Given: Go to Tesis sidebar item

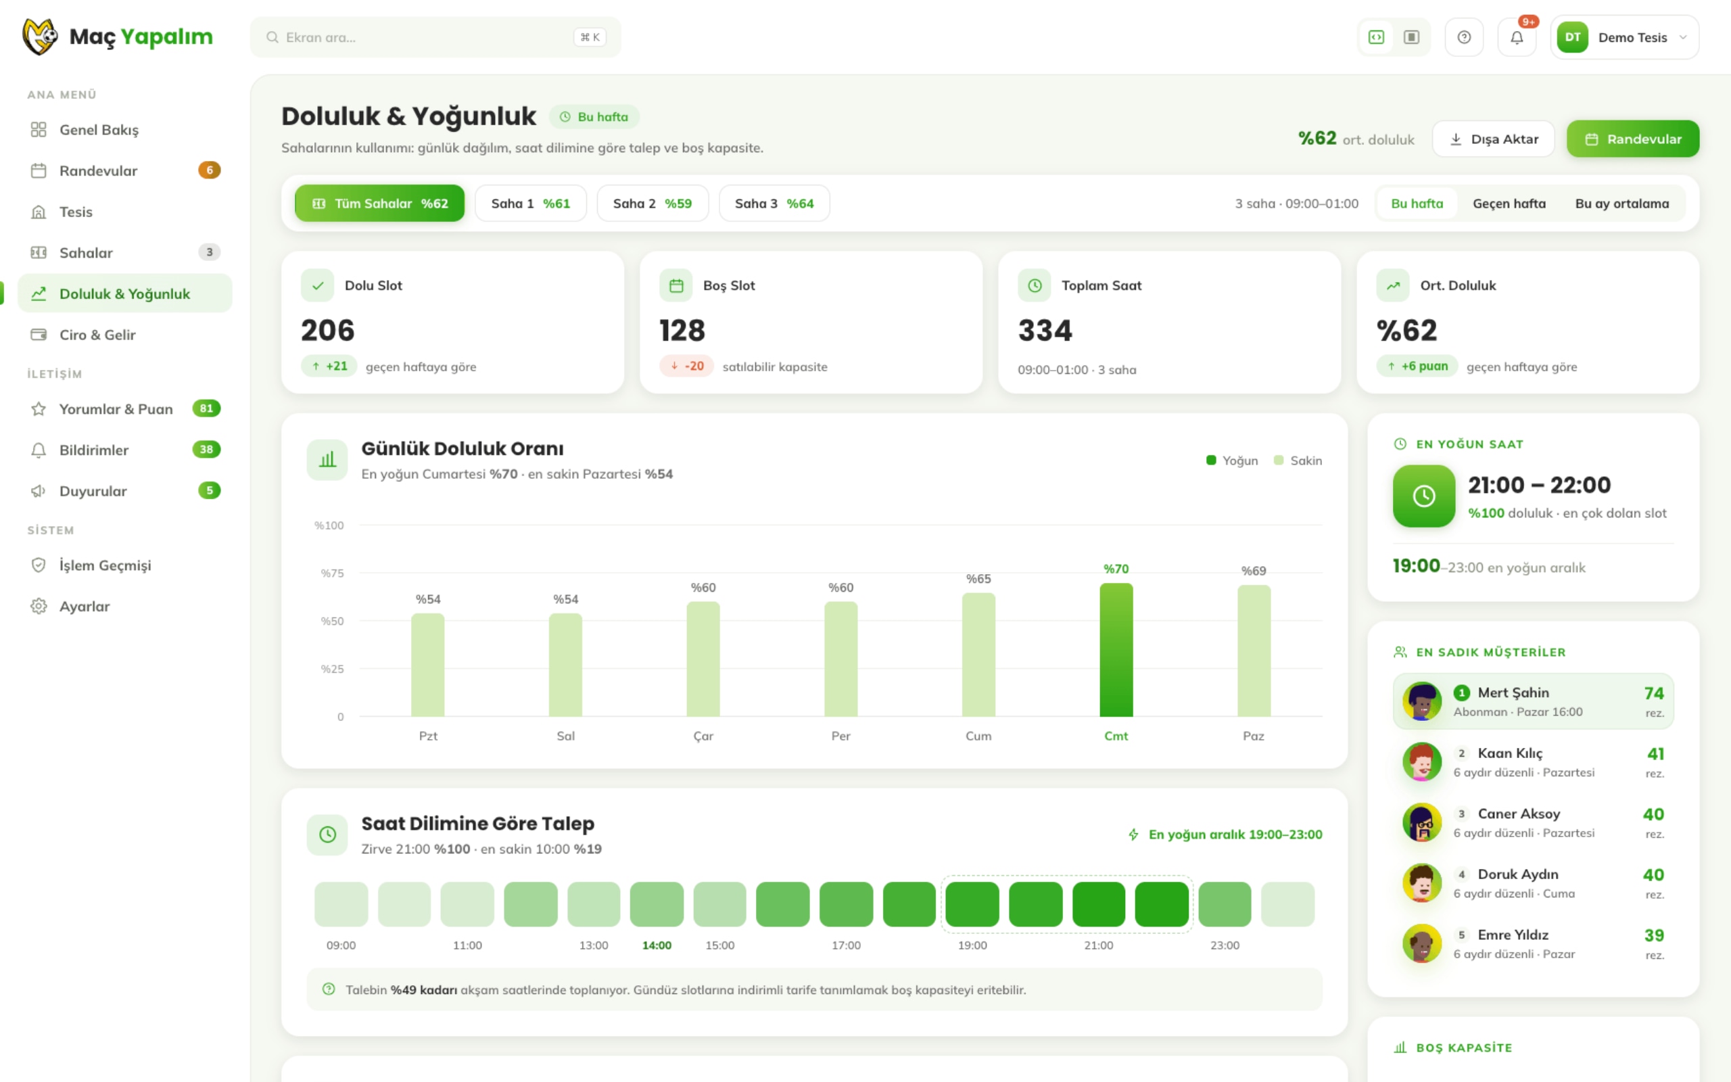Looking at the screenshot, I should click(x=125, y=212).
